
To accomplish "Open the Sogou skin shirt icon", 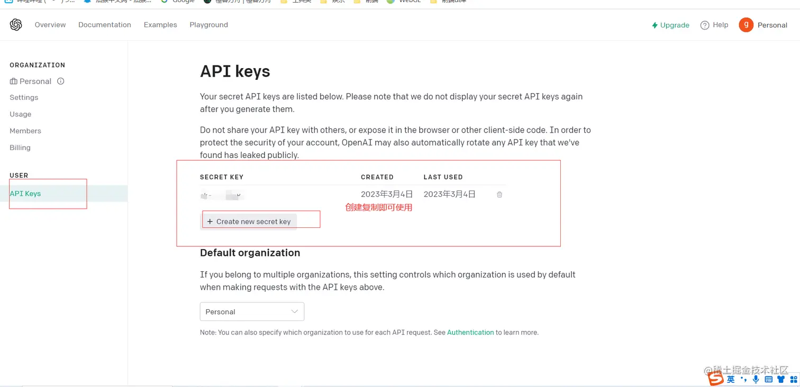I will pos(781,380).
